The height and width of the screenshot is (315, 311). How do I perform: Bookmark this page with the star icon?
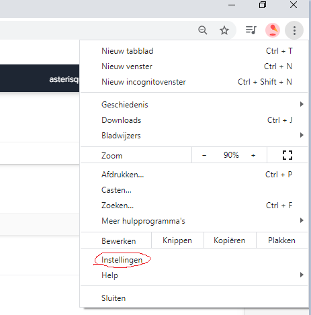224,30
